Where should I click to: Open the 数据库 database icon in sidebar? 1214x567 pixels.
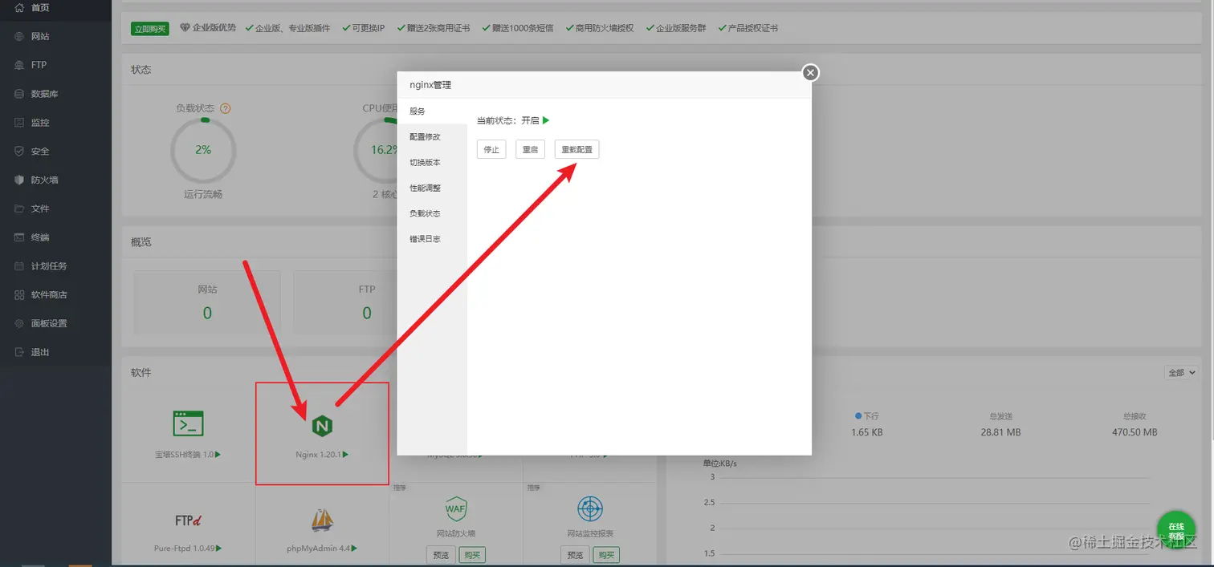coord(20,94)
